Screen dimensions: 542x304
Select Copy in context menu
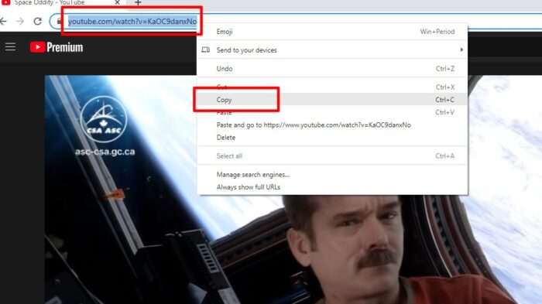click(332, 100)
